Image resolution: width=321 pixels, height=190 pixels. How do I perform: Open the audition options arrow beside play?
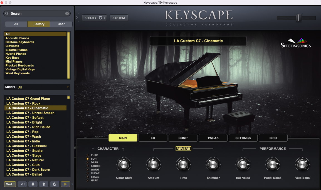pyautogui.click(x=72, y=184)
